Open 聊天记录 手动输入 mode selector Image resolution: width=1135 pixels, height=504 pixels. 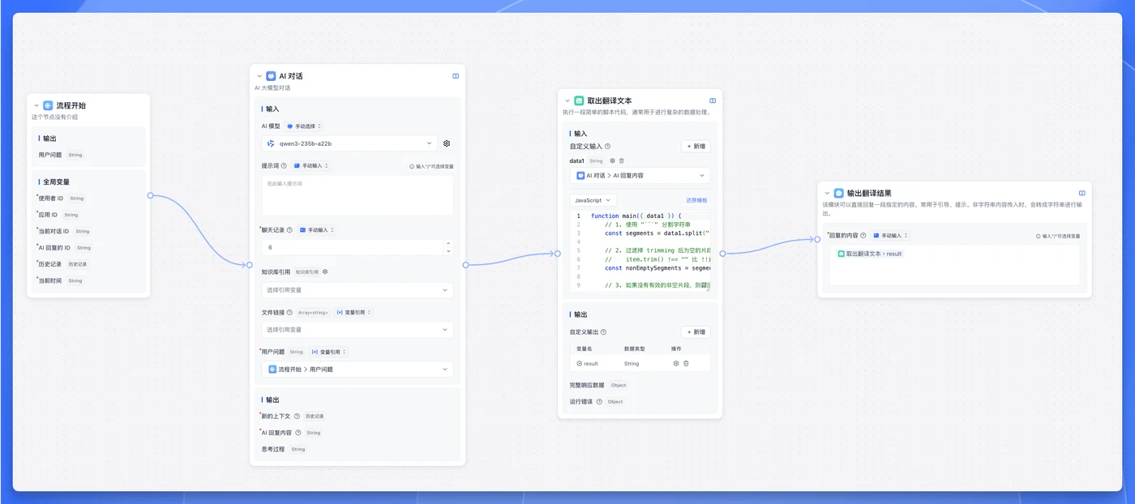coord(317,230)
